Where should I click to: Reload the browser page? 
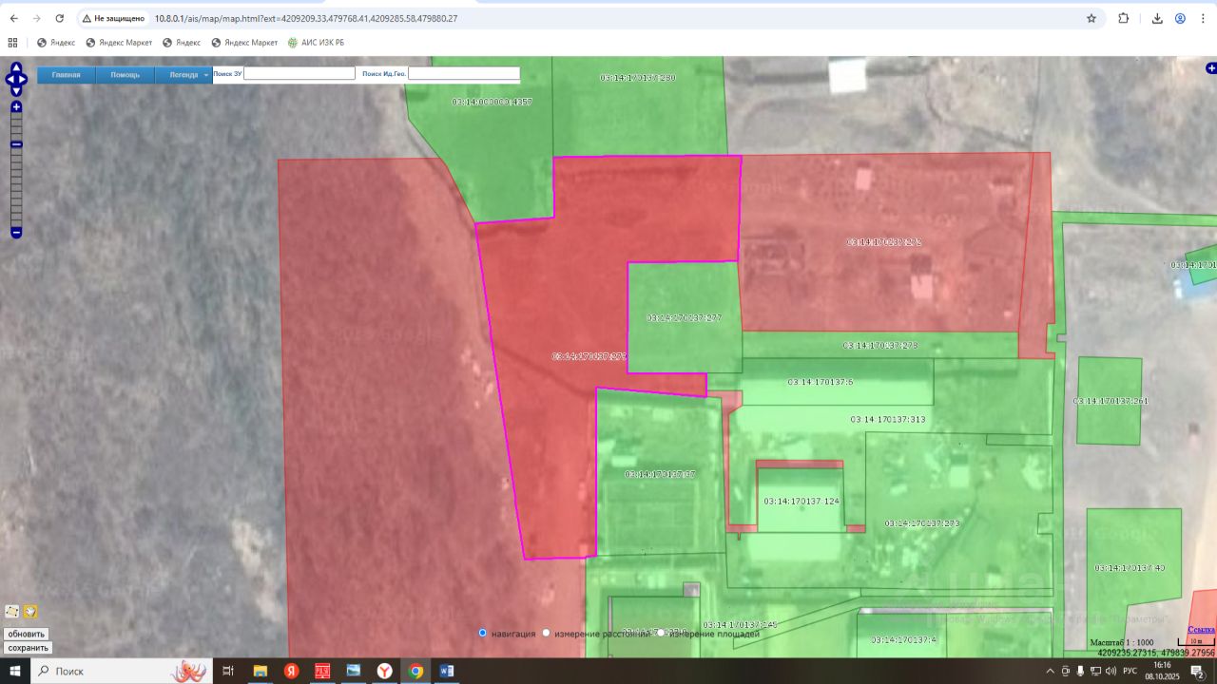(x=60, y=18)
